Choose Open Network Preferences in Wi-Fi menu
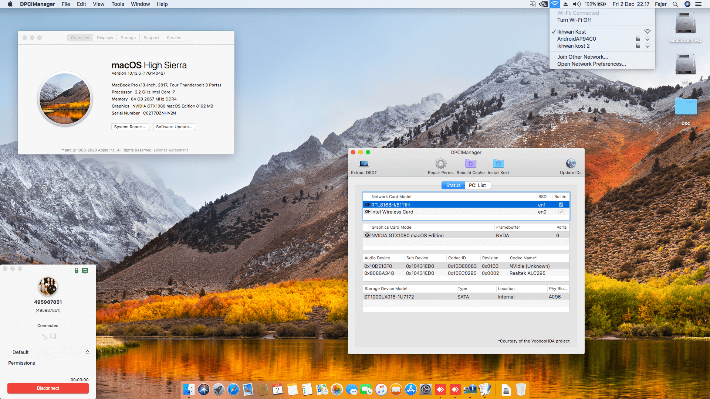Image resolution: width=710 pixels, height=399 pixels. tap(591, 64)
